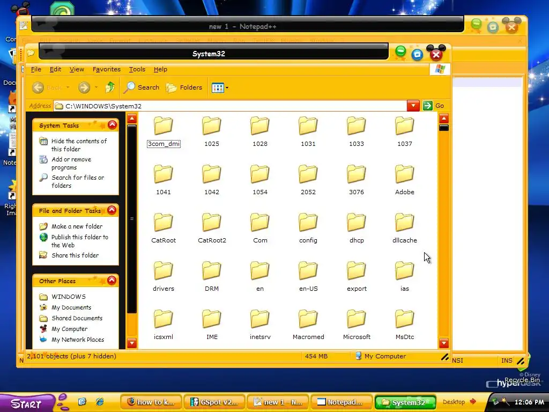This screenshot has height=412, width=549.
Task: Open the Search pane
Action: pyautogui.click(x=142, y=87)
